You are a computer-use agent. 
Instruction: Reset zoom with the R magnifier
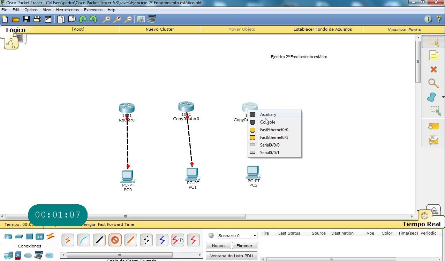[117, 19]
